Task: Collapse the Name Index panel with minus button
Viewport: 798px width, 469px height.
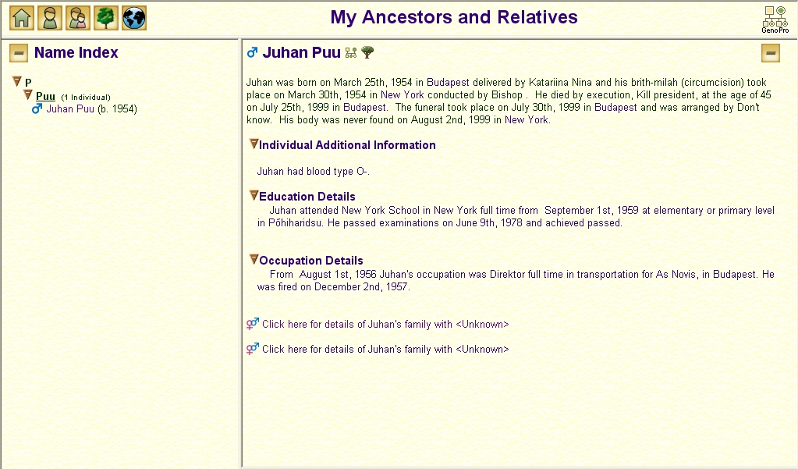Action: point(19,53)
